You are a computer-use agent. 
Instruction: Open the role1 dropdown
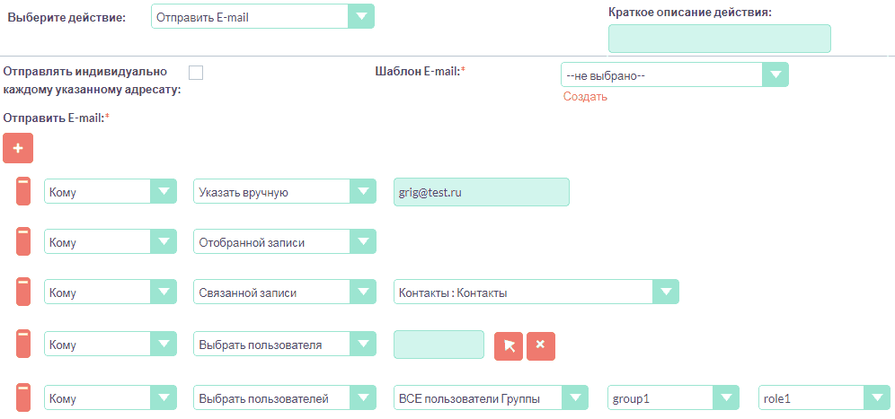pyautogui.click(x=824, y=397)
